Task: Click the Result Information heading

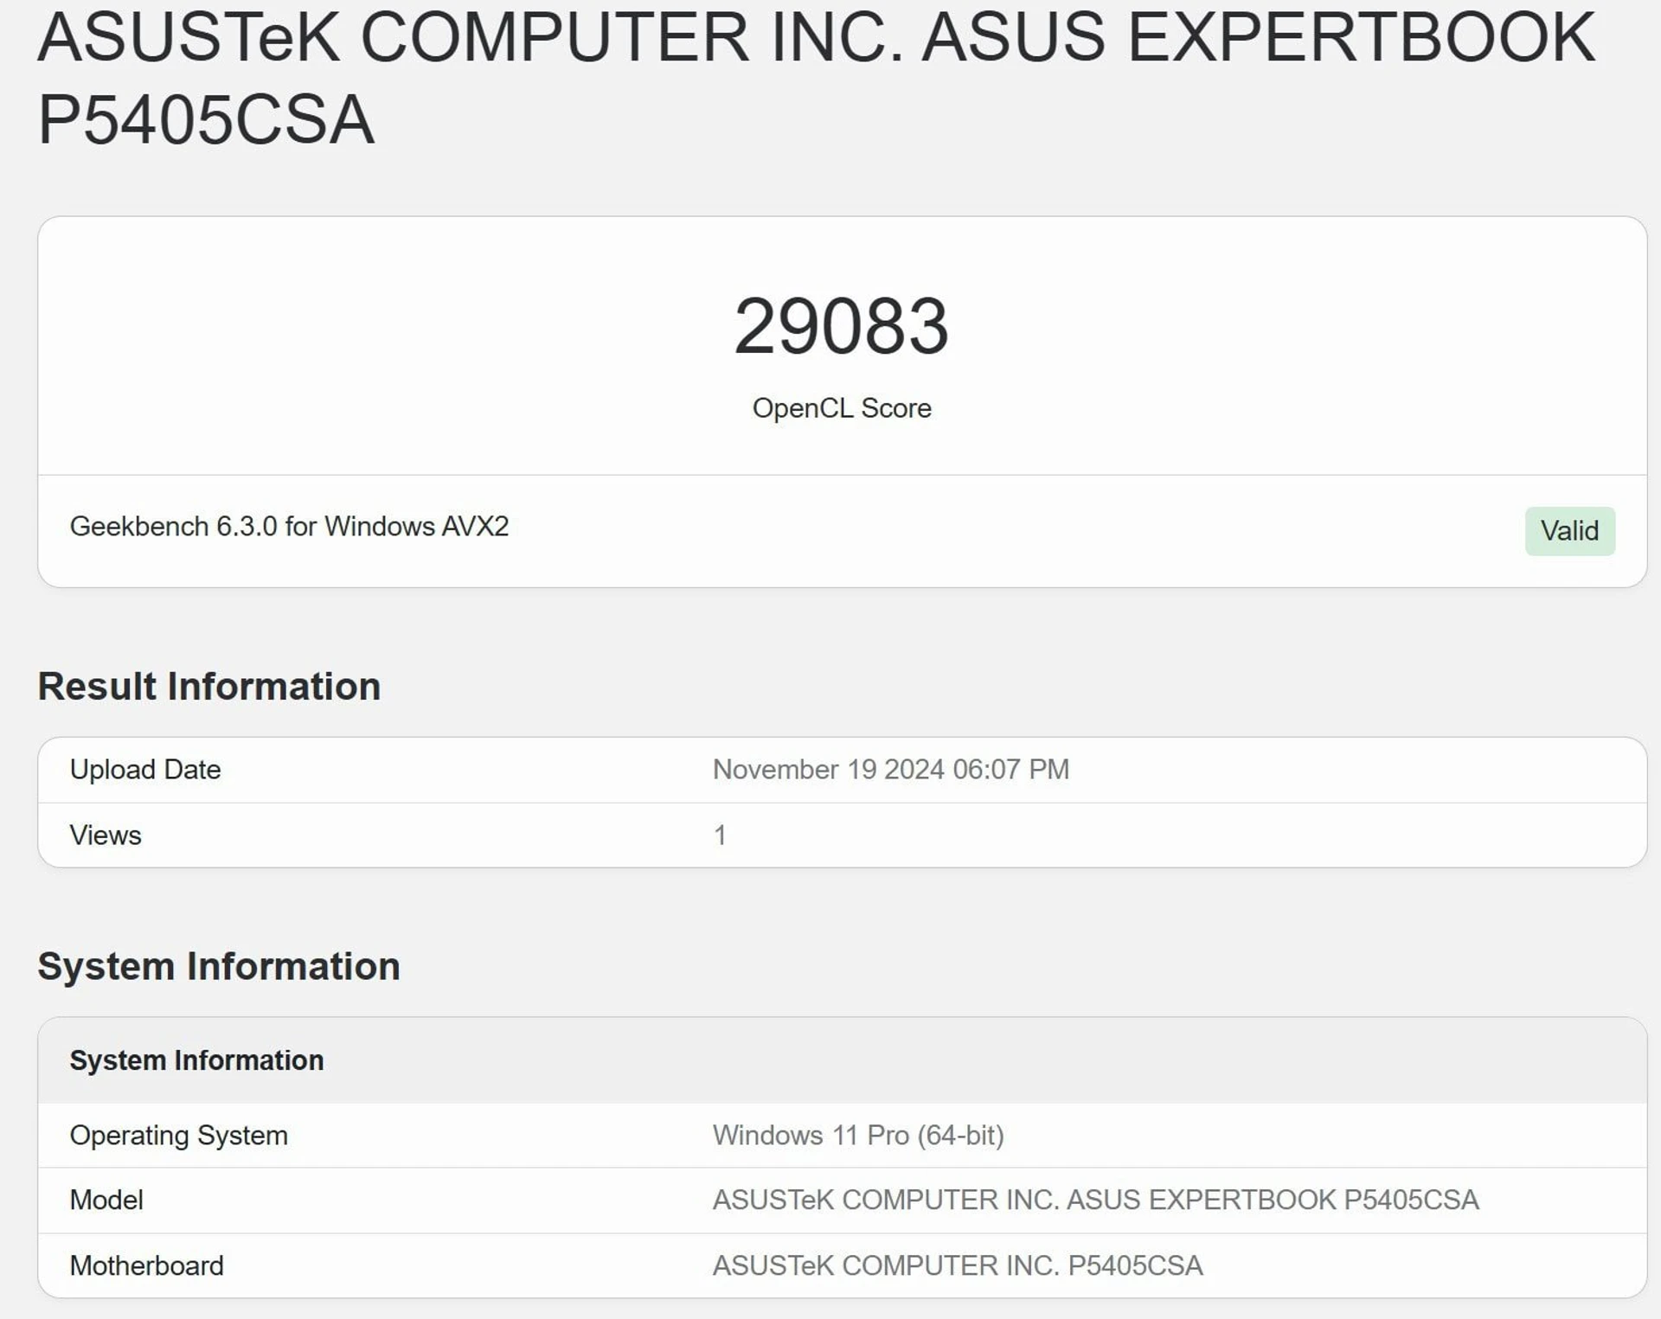Action: [x=209, y=687]
